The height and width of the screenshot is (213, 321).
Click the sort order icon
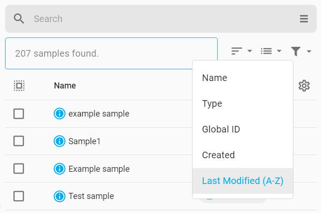tap(236, 51)
